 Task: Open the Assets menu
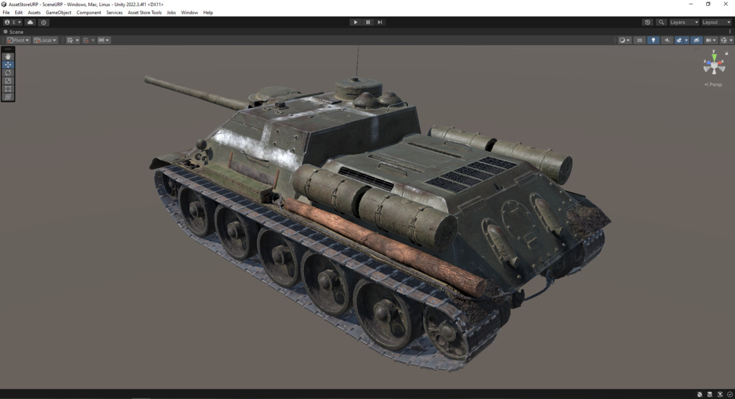coord(34,12)
